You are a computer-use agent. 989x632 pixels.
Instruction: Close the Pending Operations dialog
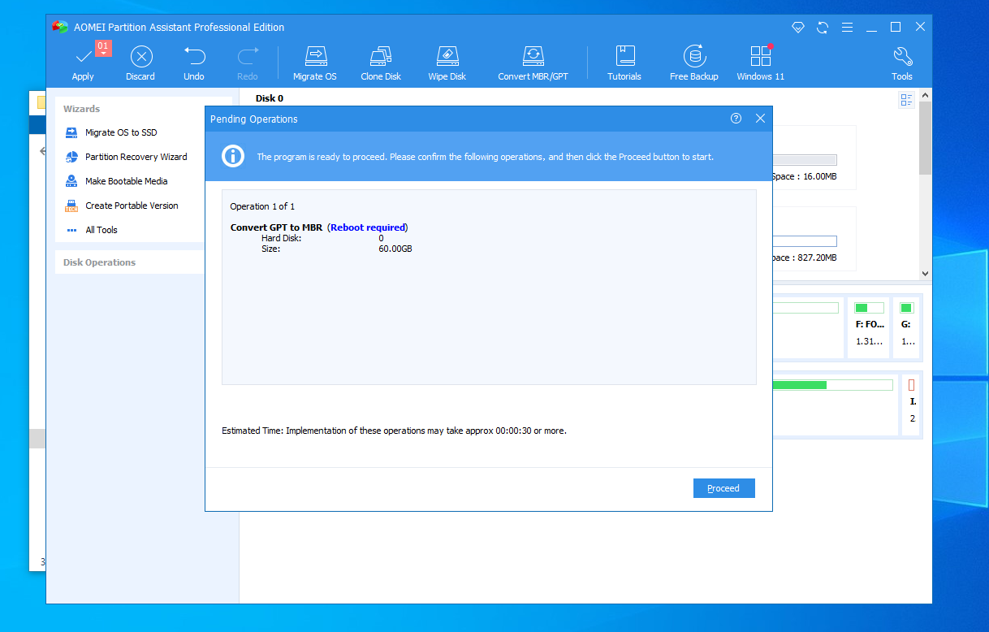tap(760, 119)
